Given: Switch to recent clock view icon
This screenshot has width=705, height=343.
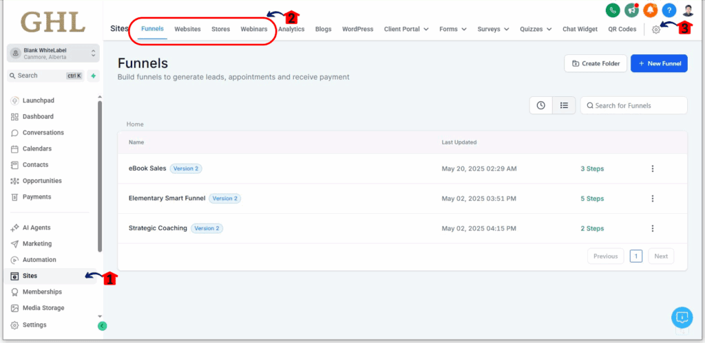Looking at the screenshot, I should click(541, 105).
